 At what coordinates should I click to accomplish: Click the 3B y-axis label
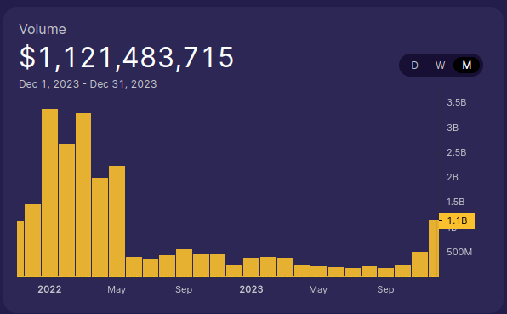click(x=453, y=128)
